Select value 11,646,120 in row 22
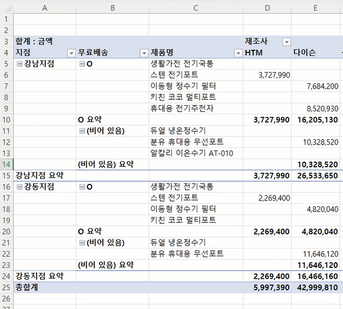The width and height of the screenshot is (343, 309). click(315, 254)
